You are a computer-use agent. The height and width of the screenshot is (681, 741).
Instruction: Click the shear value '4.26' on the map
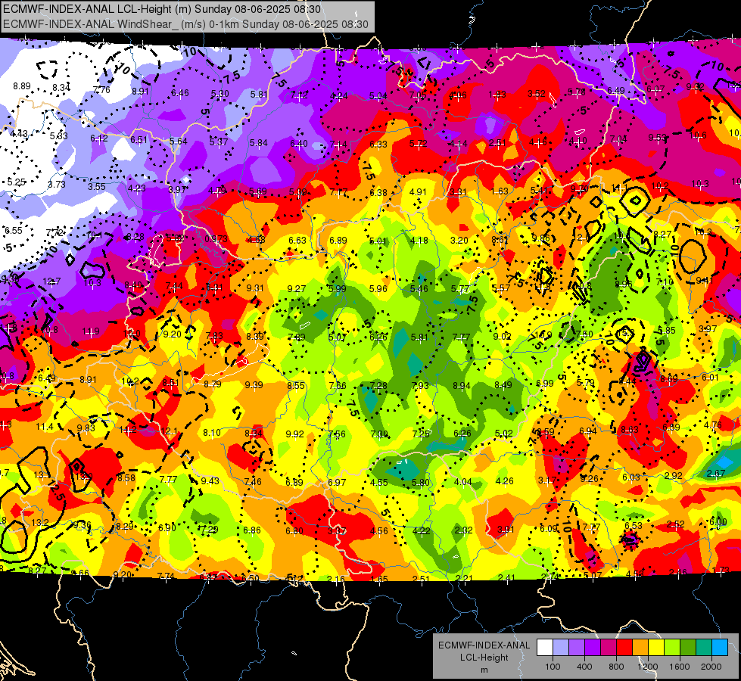pos(504,481)
